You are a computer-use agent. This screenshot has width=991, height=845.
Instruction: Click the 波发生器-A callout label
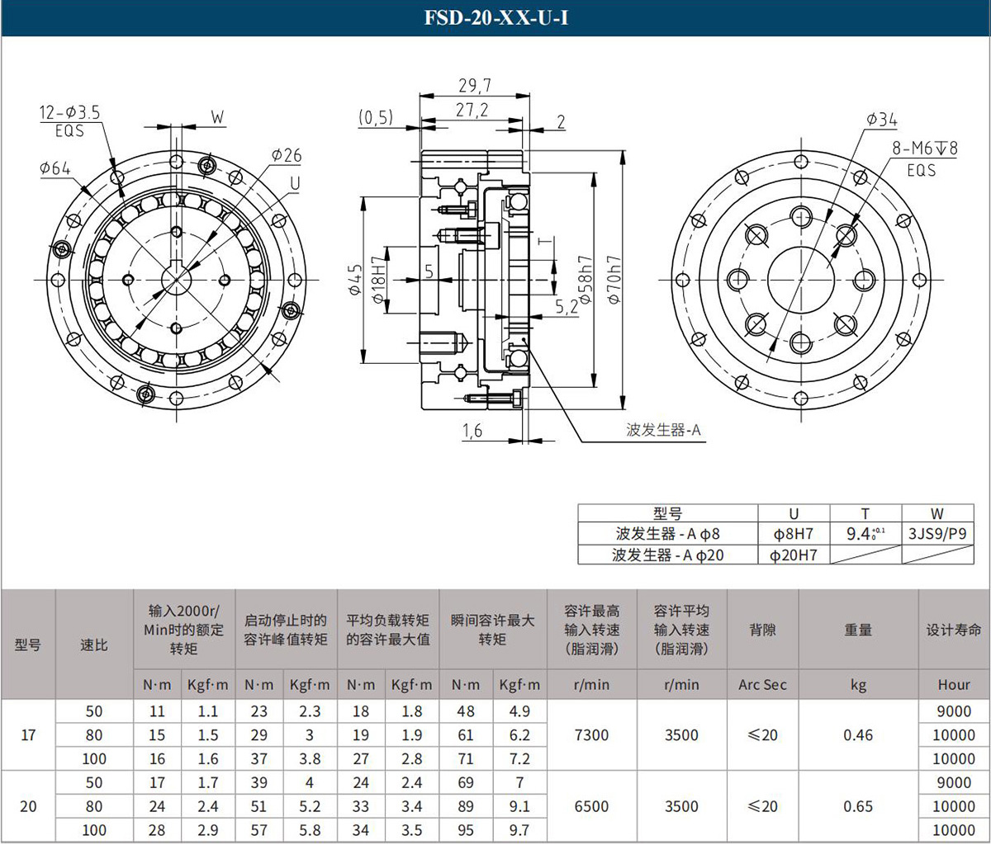point(663,430)
